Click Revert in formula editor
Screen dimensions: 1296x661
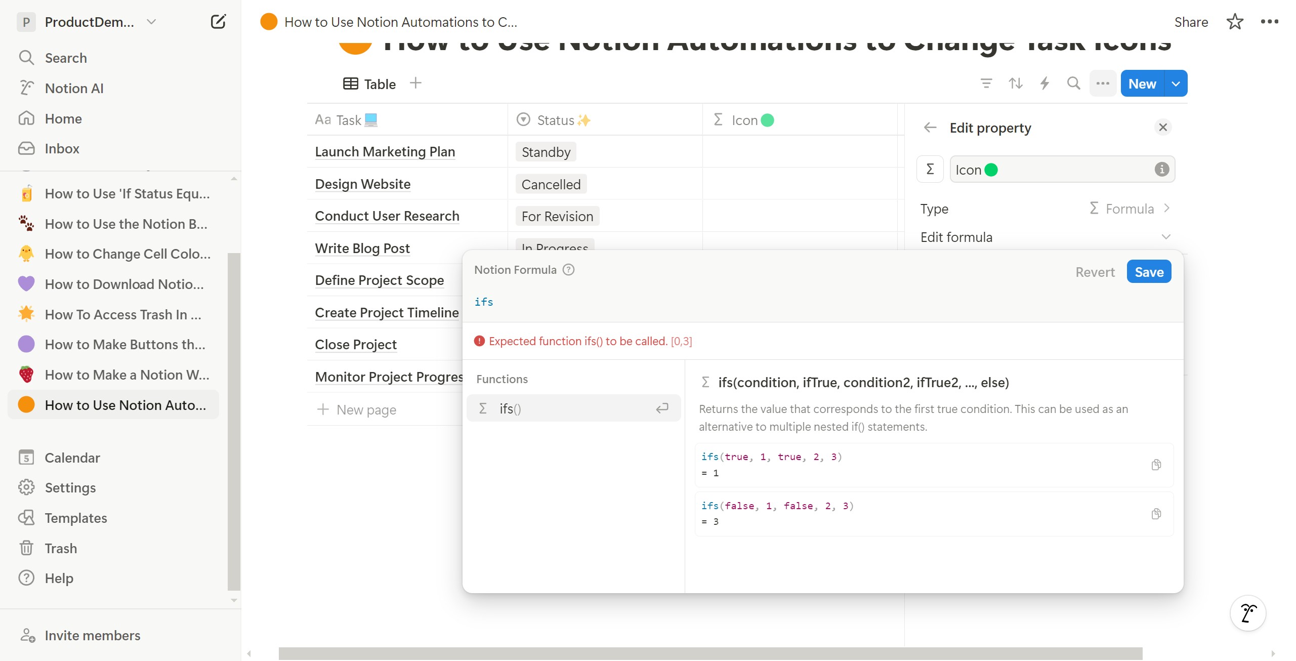[1095, 272]
